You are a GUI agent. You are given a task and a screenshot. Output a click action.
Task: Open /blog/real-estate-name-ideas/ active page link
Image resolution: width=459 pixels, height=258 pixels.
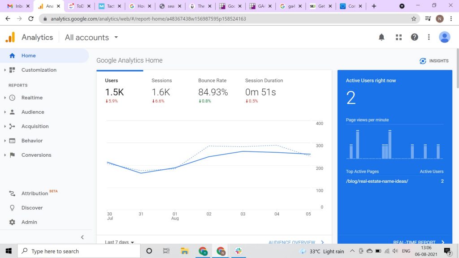point(377,181)
